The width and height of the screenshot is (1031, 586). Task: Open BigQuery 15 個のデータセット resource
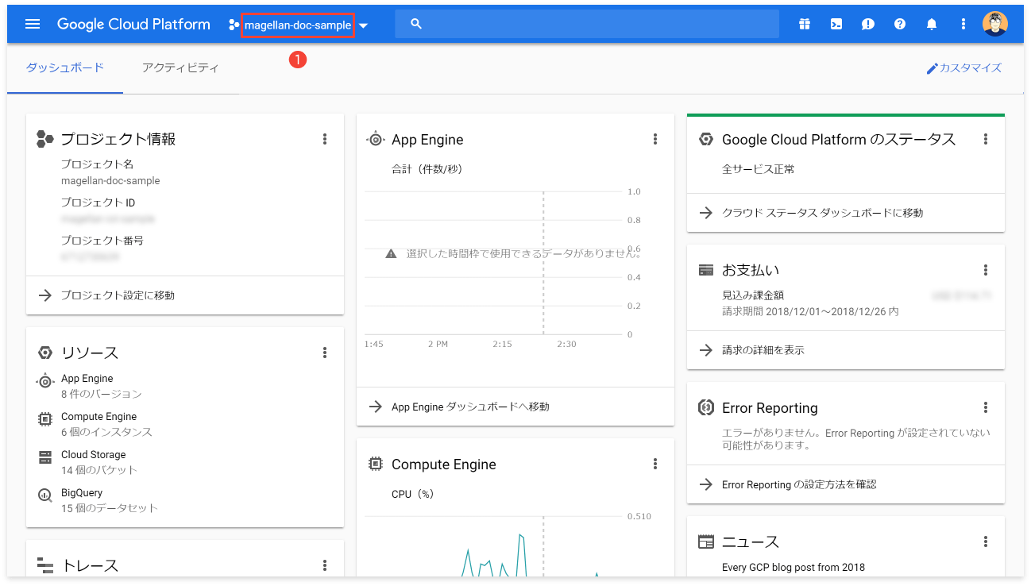pyautogui.click(x=185, y=500)
